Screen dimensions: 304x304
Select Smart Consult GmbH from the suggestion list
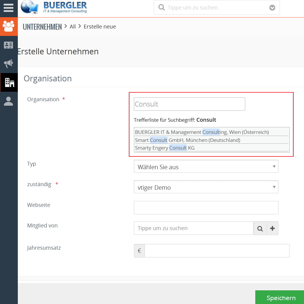coord(187,140)
